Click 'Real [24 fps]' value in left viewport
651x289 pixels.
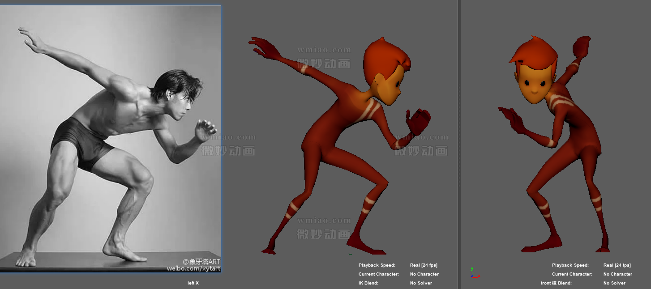(423, 265)
